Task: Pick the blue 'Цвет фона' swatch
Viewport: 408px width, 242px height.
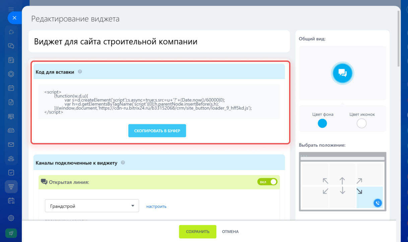Action: click(x=322, y=123)
